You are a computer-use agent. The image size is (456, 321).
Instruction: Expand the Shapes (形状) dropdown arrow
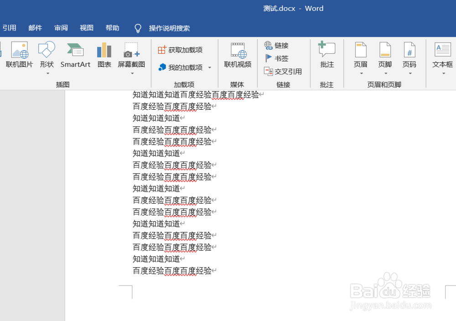(x=48, y=73)
